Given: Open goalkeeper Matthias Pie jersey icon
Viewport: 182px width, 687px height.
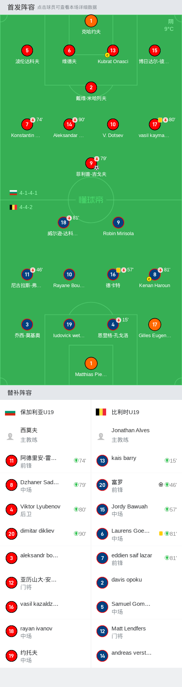Looking at the screenshot, I should [x=91, y=363].
